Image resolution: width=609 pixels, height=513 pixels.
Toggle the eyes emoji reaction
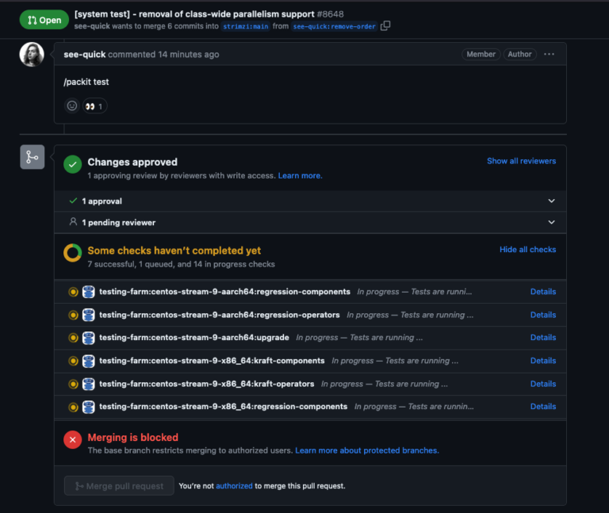94,105
